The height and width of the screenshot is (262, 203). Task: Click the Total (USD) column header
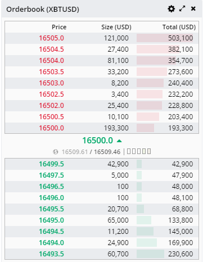[179, 27]
